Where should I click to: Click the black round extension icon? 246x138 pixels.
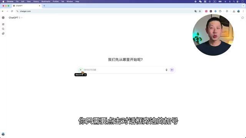coord(211,11)
